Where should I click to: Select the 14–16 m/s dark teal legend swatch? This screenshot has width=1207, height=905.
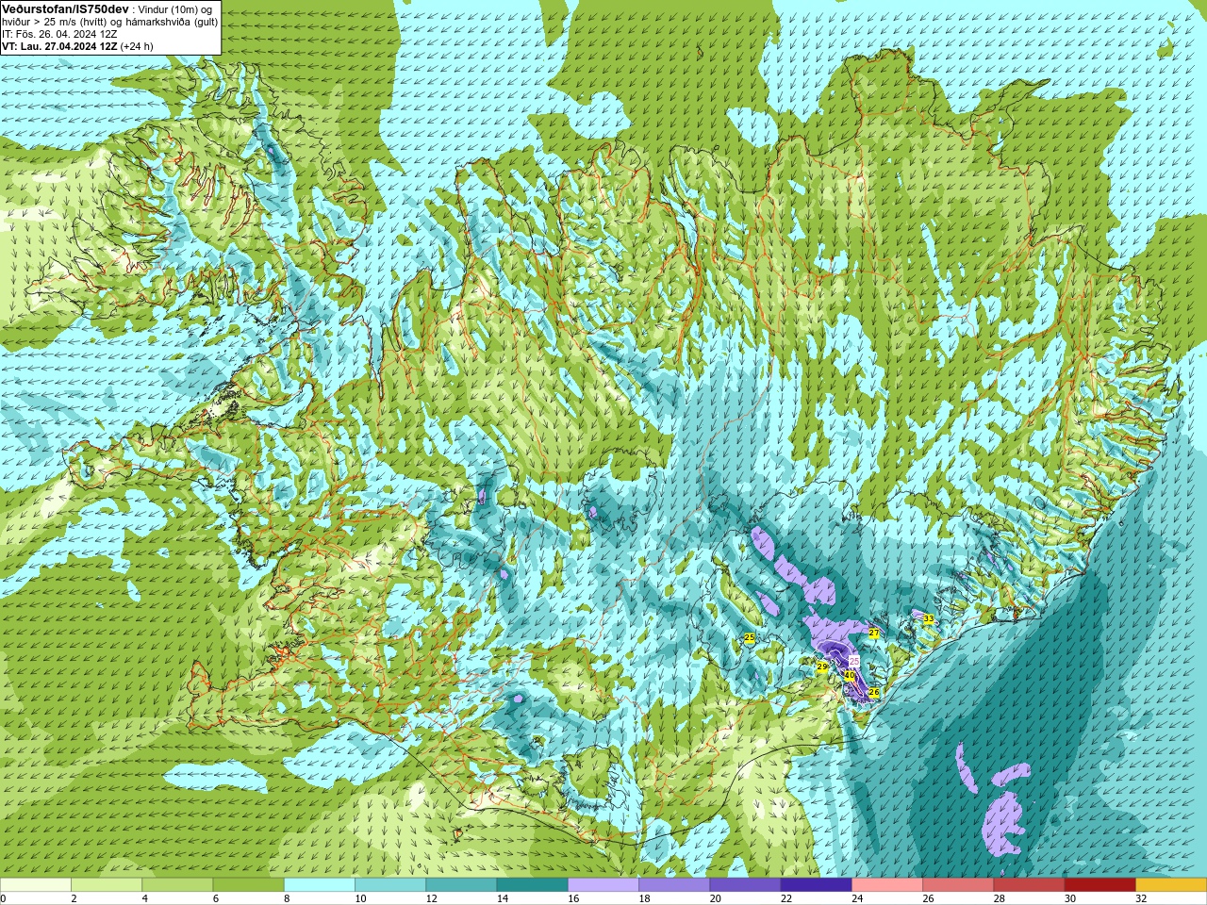tap(533, 885)
